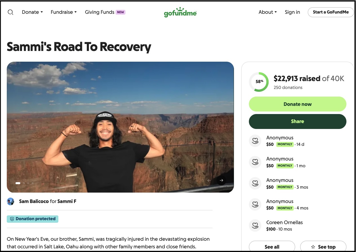Open the search magnifier icon
The height and width of the screenshot is (252, 356).
10,12
